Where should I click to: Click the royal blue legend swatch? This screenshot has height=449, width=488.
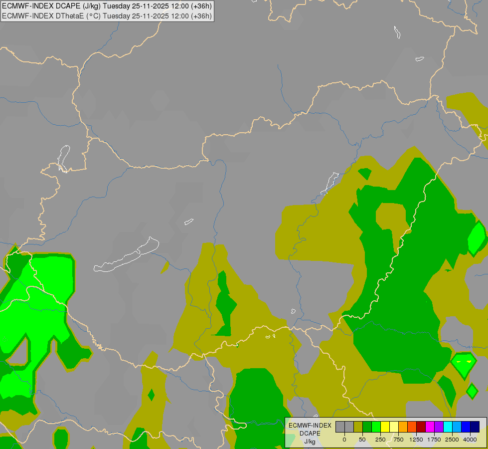[466, 427]
